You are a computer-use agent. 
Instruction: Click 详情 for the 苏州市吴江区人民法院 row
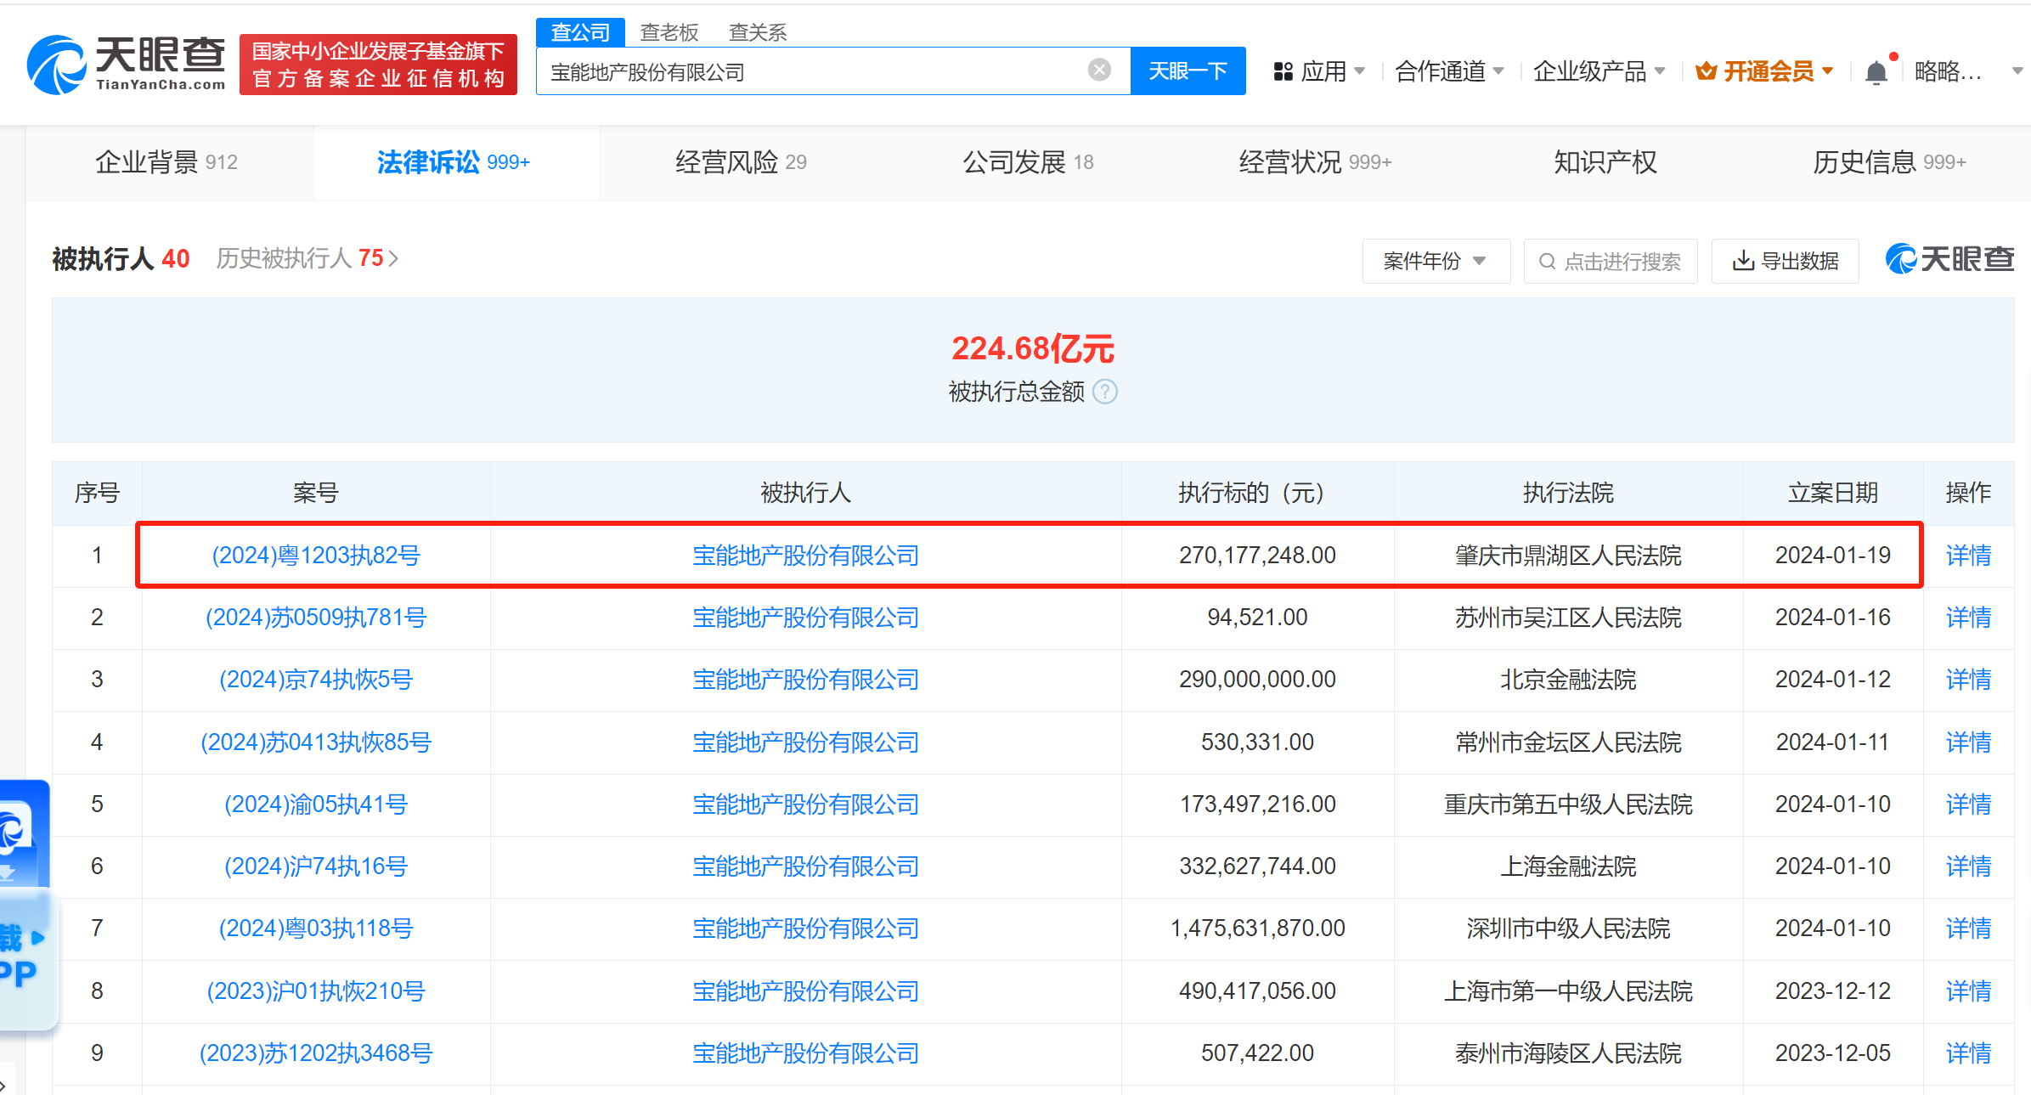(1968, 618)
